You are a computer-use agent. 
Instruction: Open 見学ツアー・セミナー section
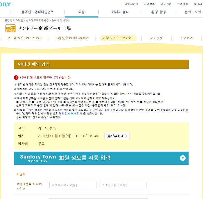coord(118,38)
